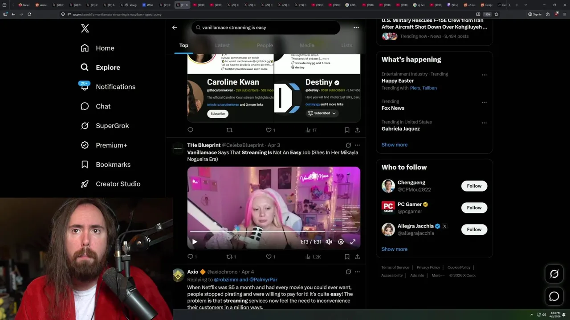The width and height of the screenshot is (570, 320).
Task: Open Happy Easter trending topic
Action: [398, 81]
